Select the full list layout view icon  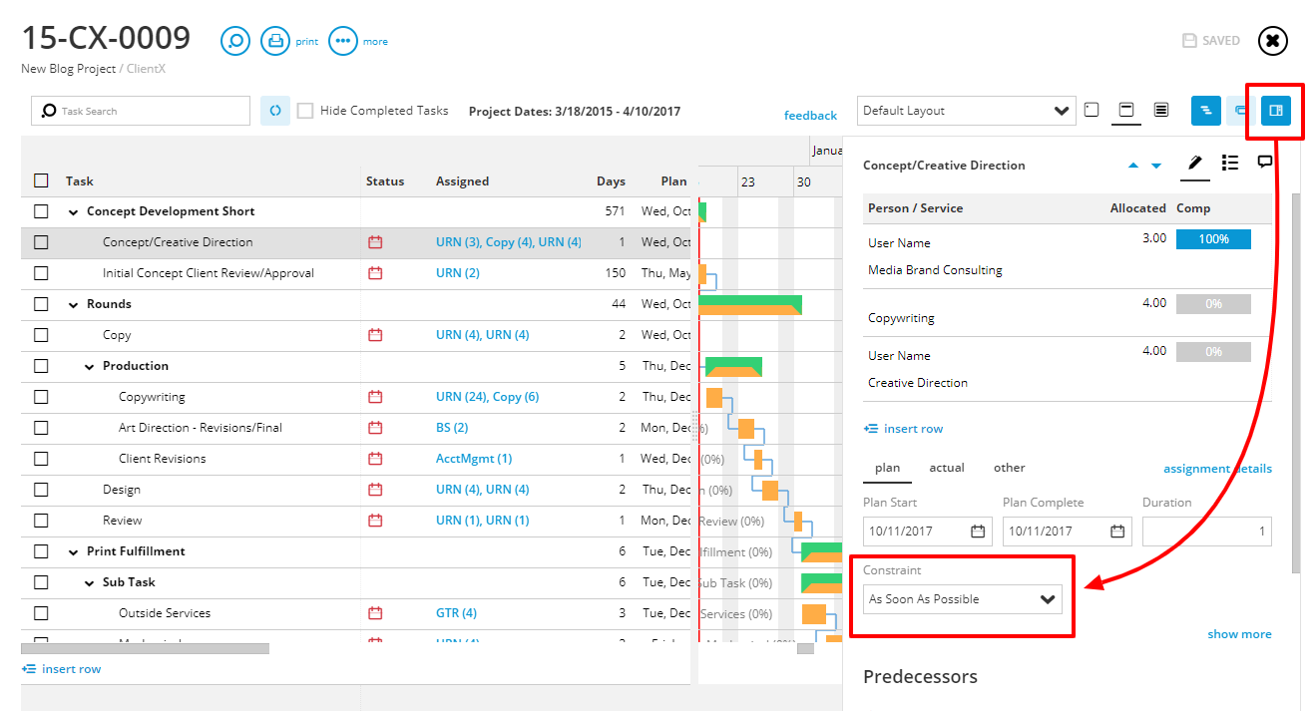1161,110
